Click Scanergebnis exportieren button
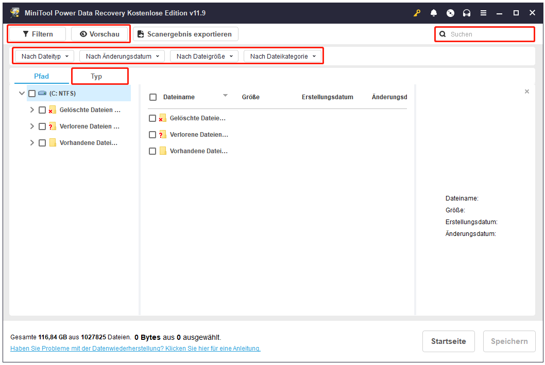 pos(185,34)
